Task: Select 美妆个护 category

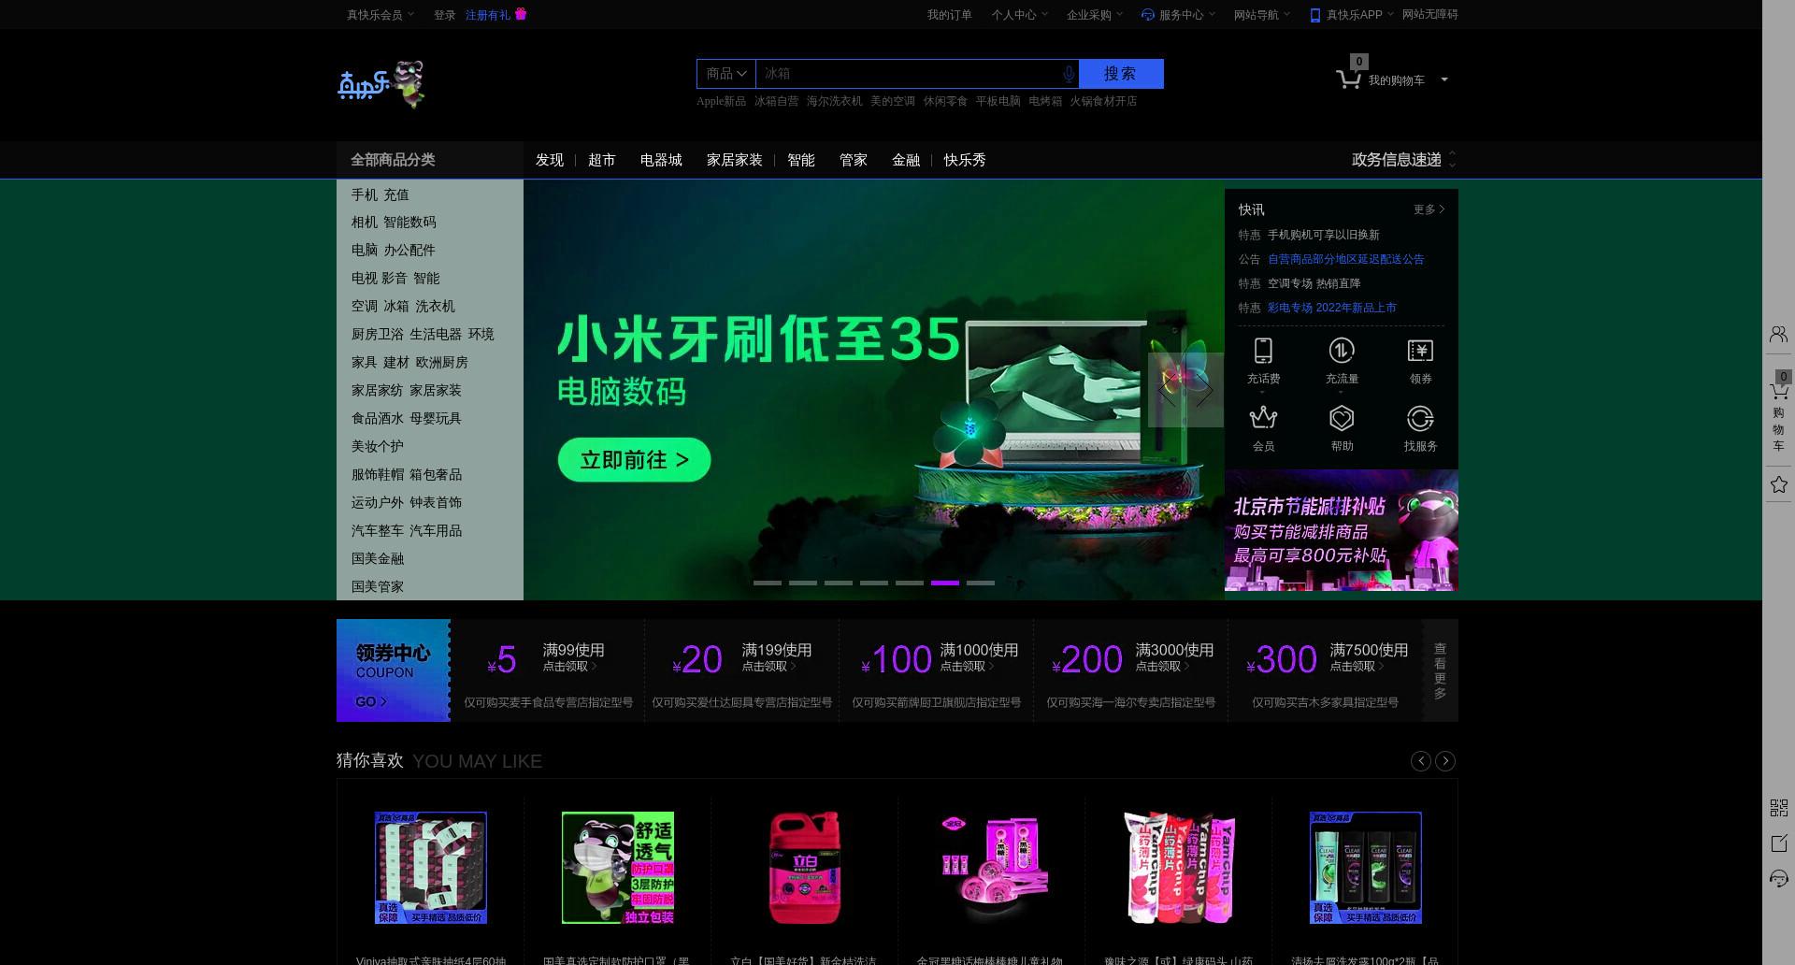Action: tap(378, 446)
